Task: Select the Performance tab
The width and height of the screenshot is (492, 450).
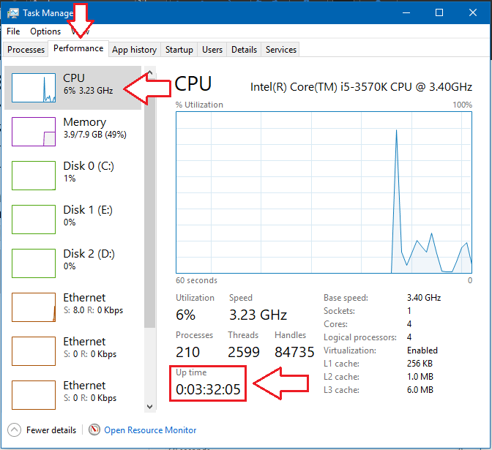Action: (x=78, y=48)
